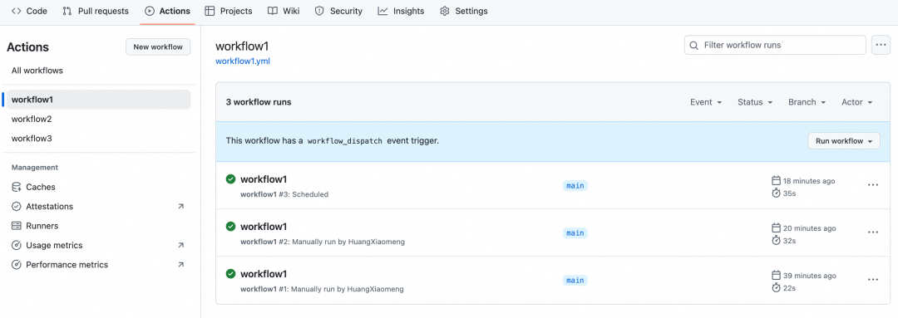
Task: Expand the Status filter dropdown
Action: coord(755,102)
